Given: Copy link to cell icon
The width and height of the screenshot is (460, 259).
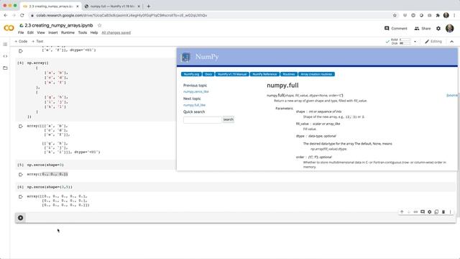Looking at the screenshot, I should tap(415, 212).
